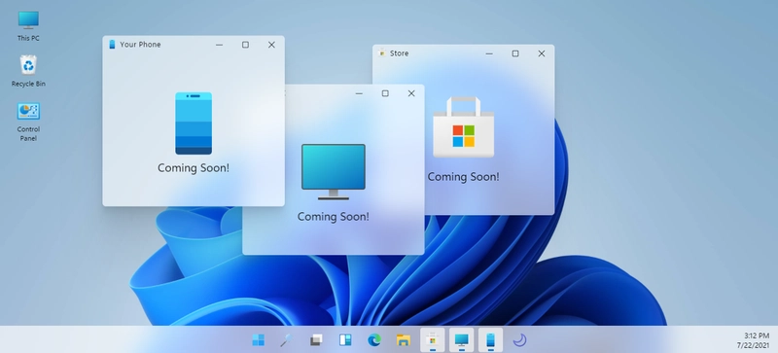Image resolution: width=778 pixels, height=353 pixels.
Task: Minimize the Store window
Action: 489,53
